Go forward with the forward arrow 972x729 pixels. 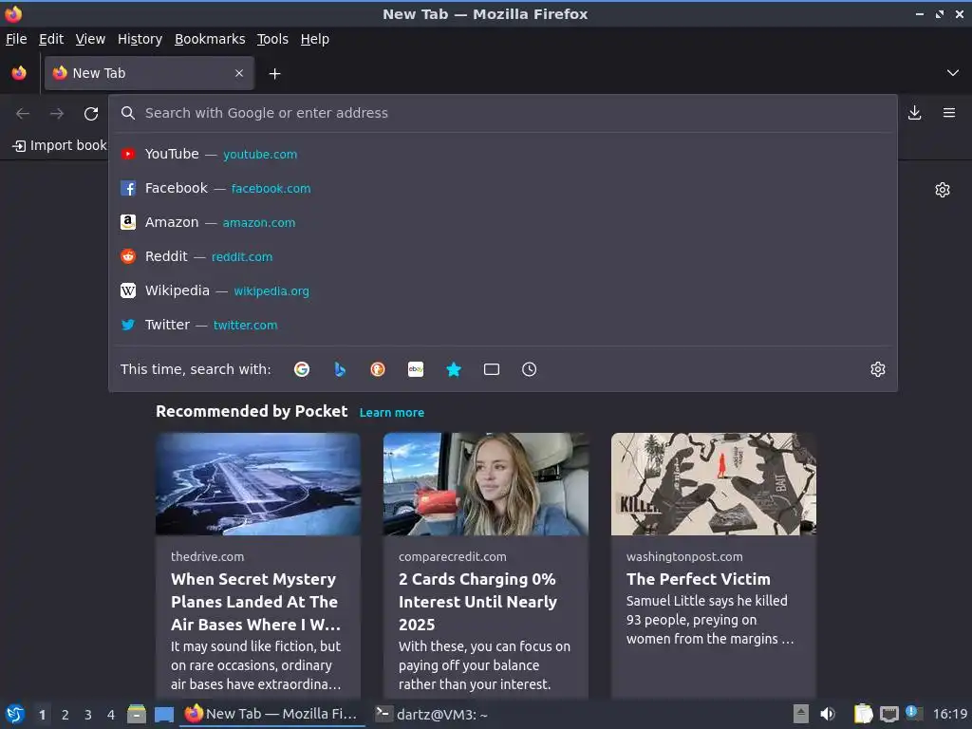coord(57,114)
